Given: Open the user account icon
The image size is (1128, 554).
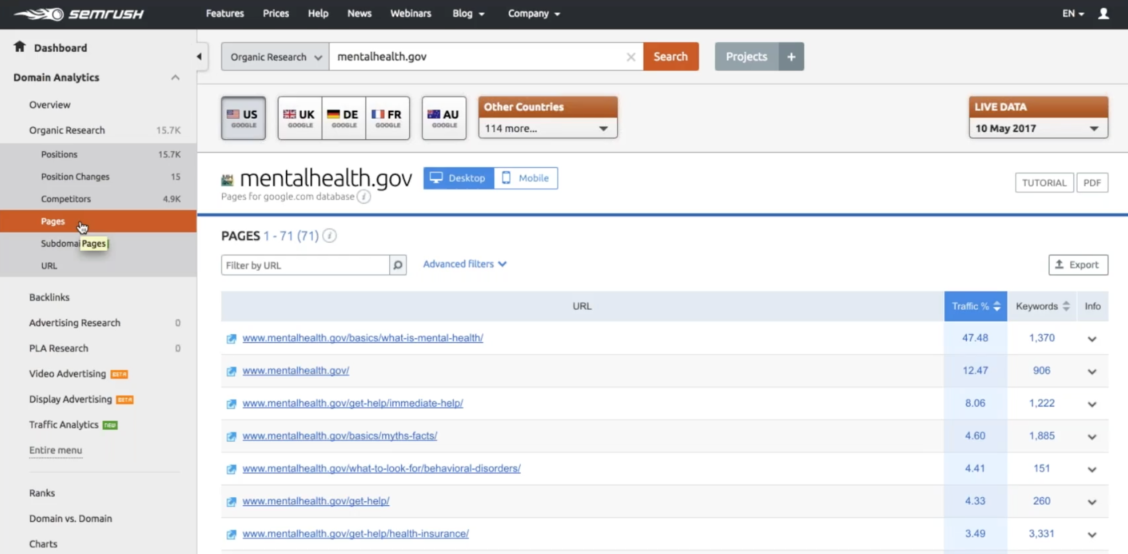Looking at the screenshot, I should 1104,13.
